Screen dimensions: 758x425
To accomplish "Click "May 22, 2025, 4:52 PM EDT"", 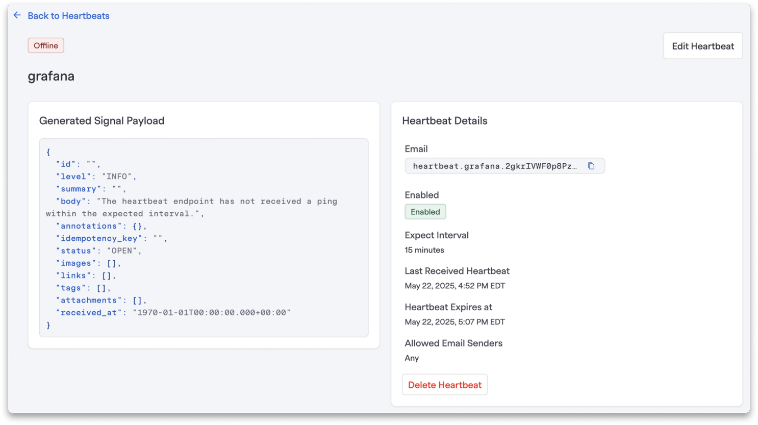I will click(455, 286).
